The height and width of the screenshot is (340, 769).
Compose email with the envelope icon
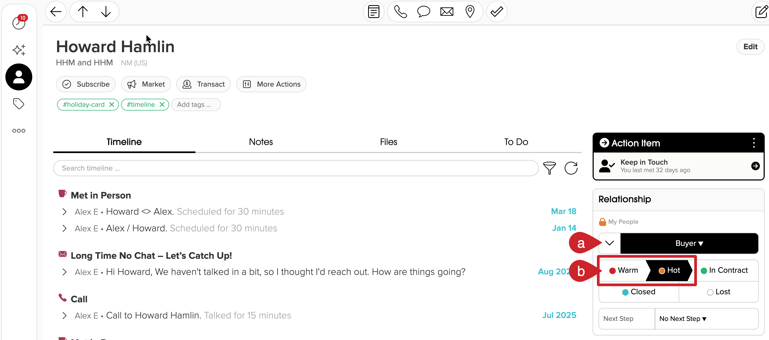click(447, 12)
